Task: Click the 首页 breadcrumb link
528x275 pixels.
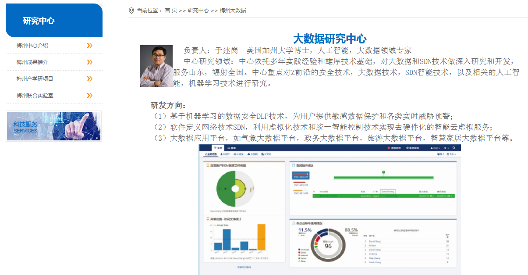Action: pos(171,11)
